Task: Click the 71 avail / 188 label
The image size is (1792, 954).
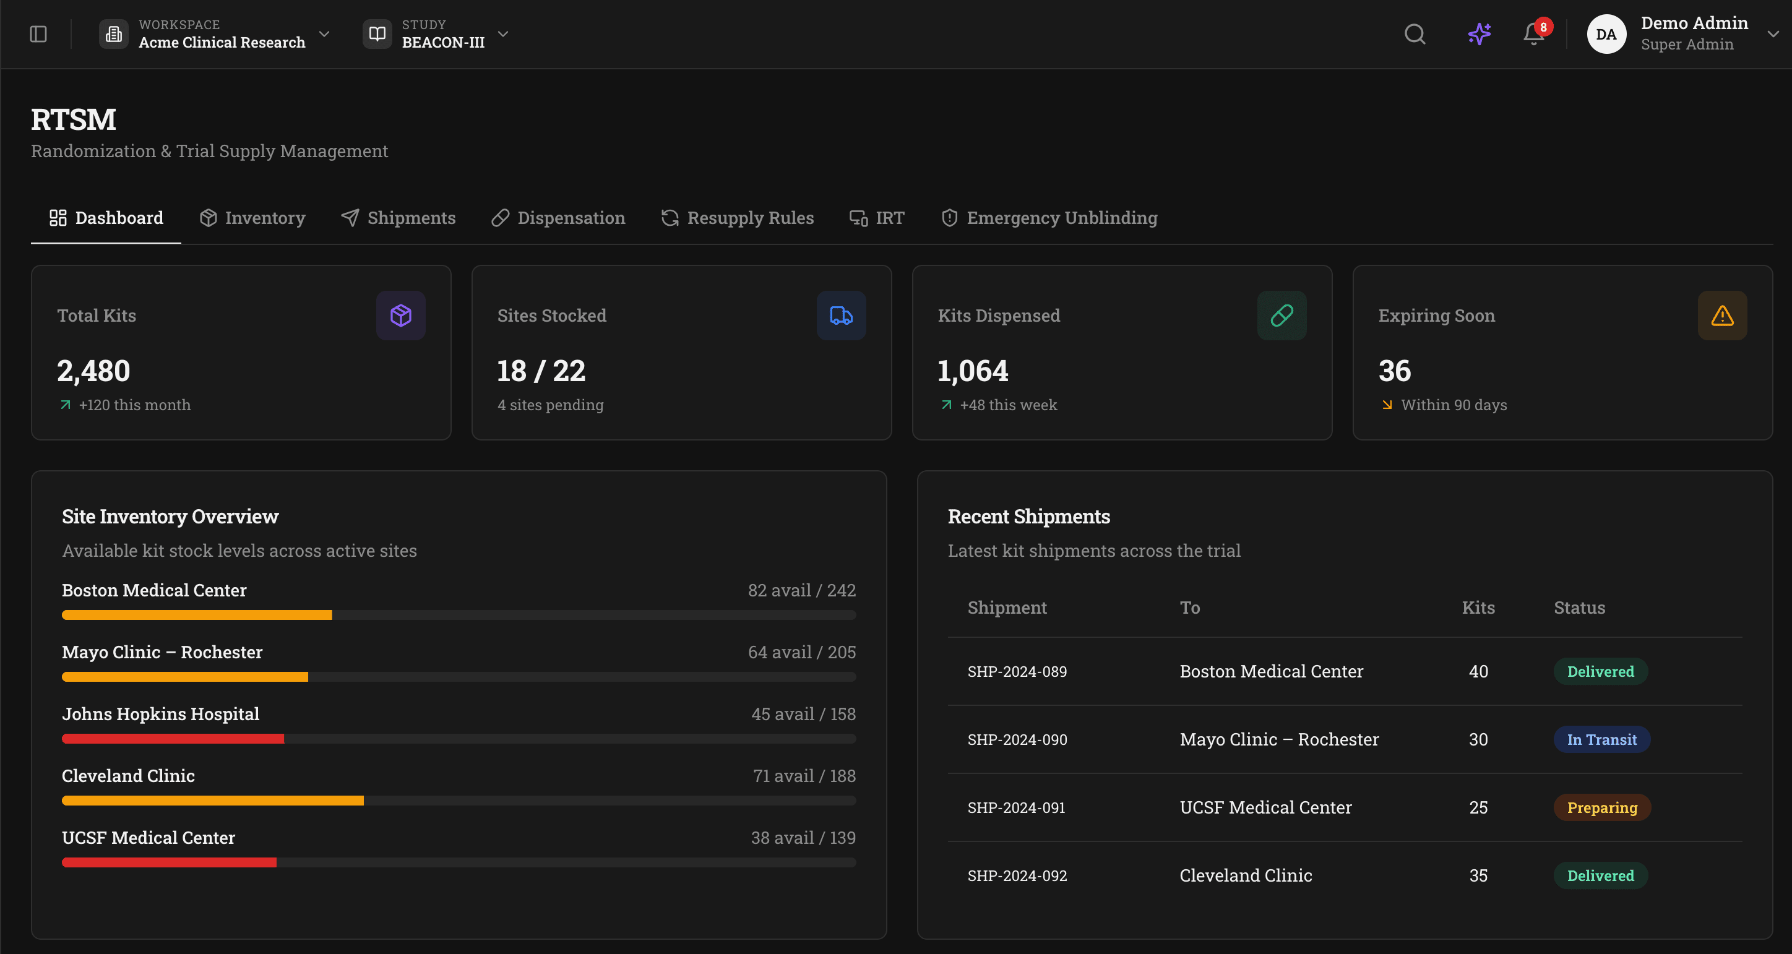Action: [804, 776]
